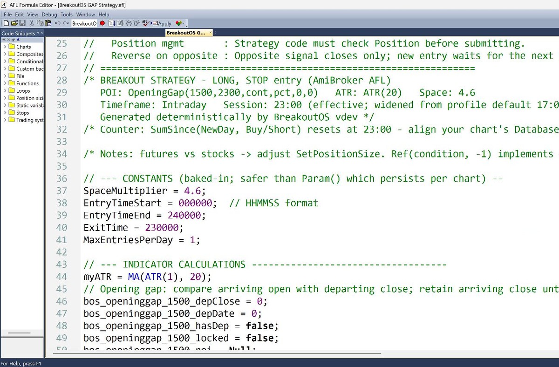Expand the Composites snippets folder

pyautogui.click(x=5, y=54)
